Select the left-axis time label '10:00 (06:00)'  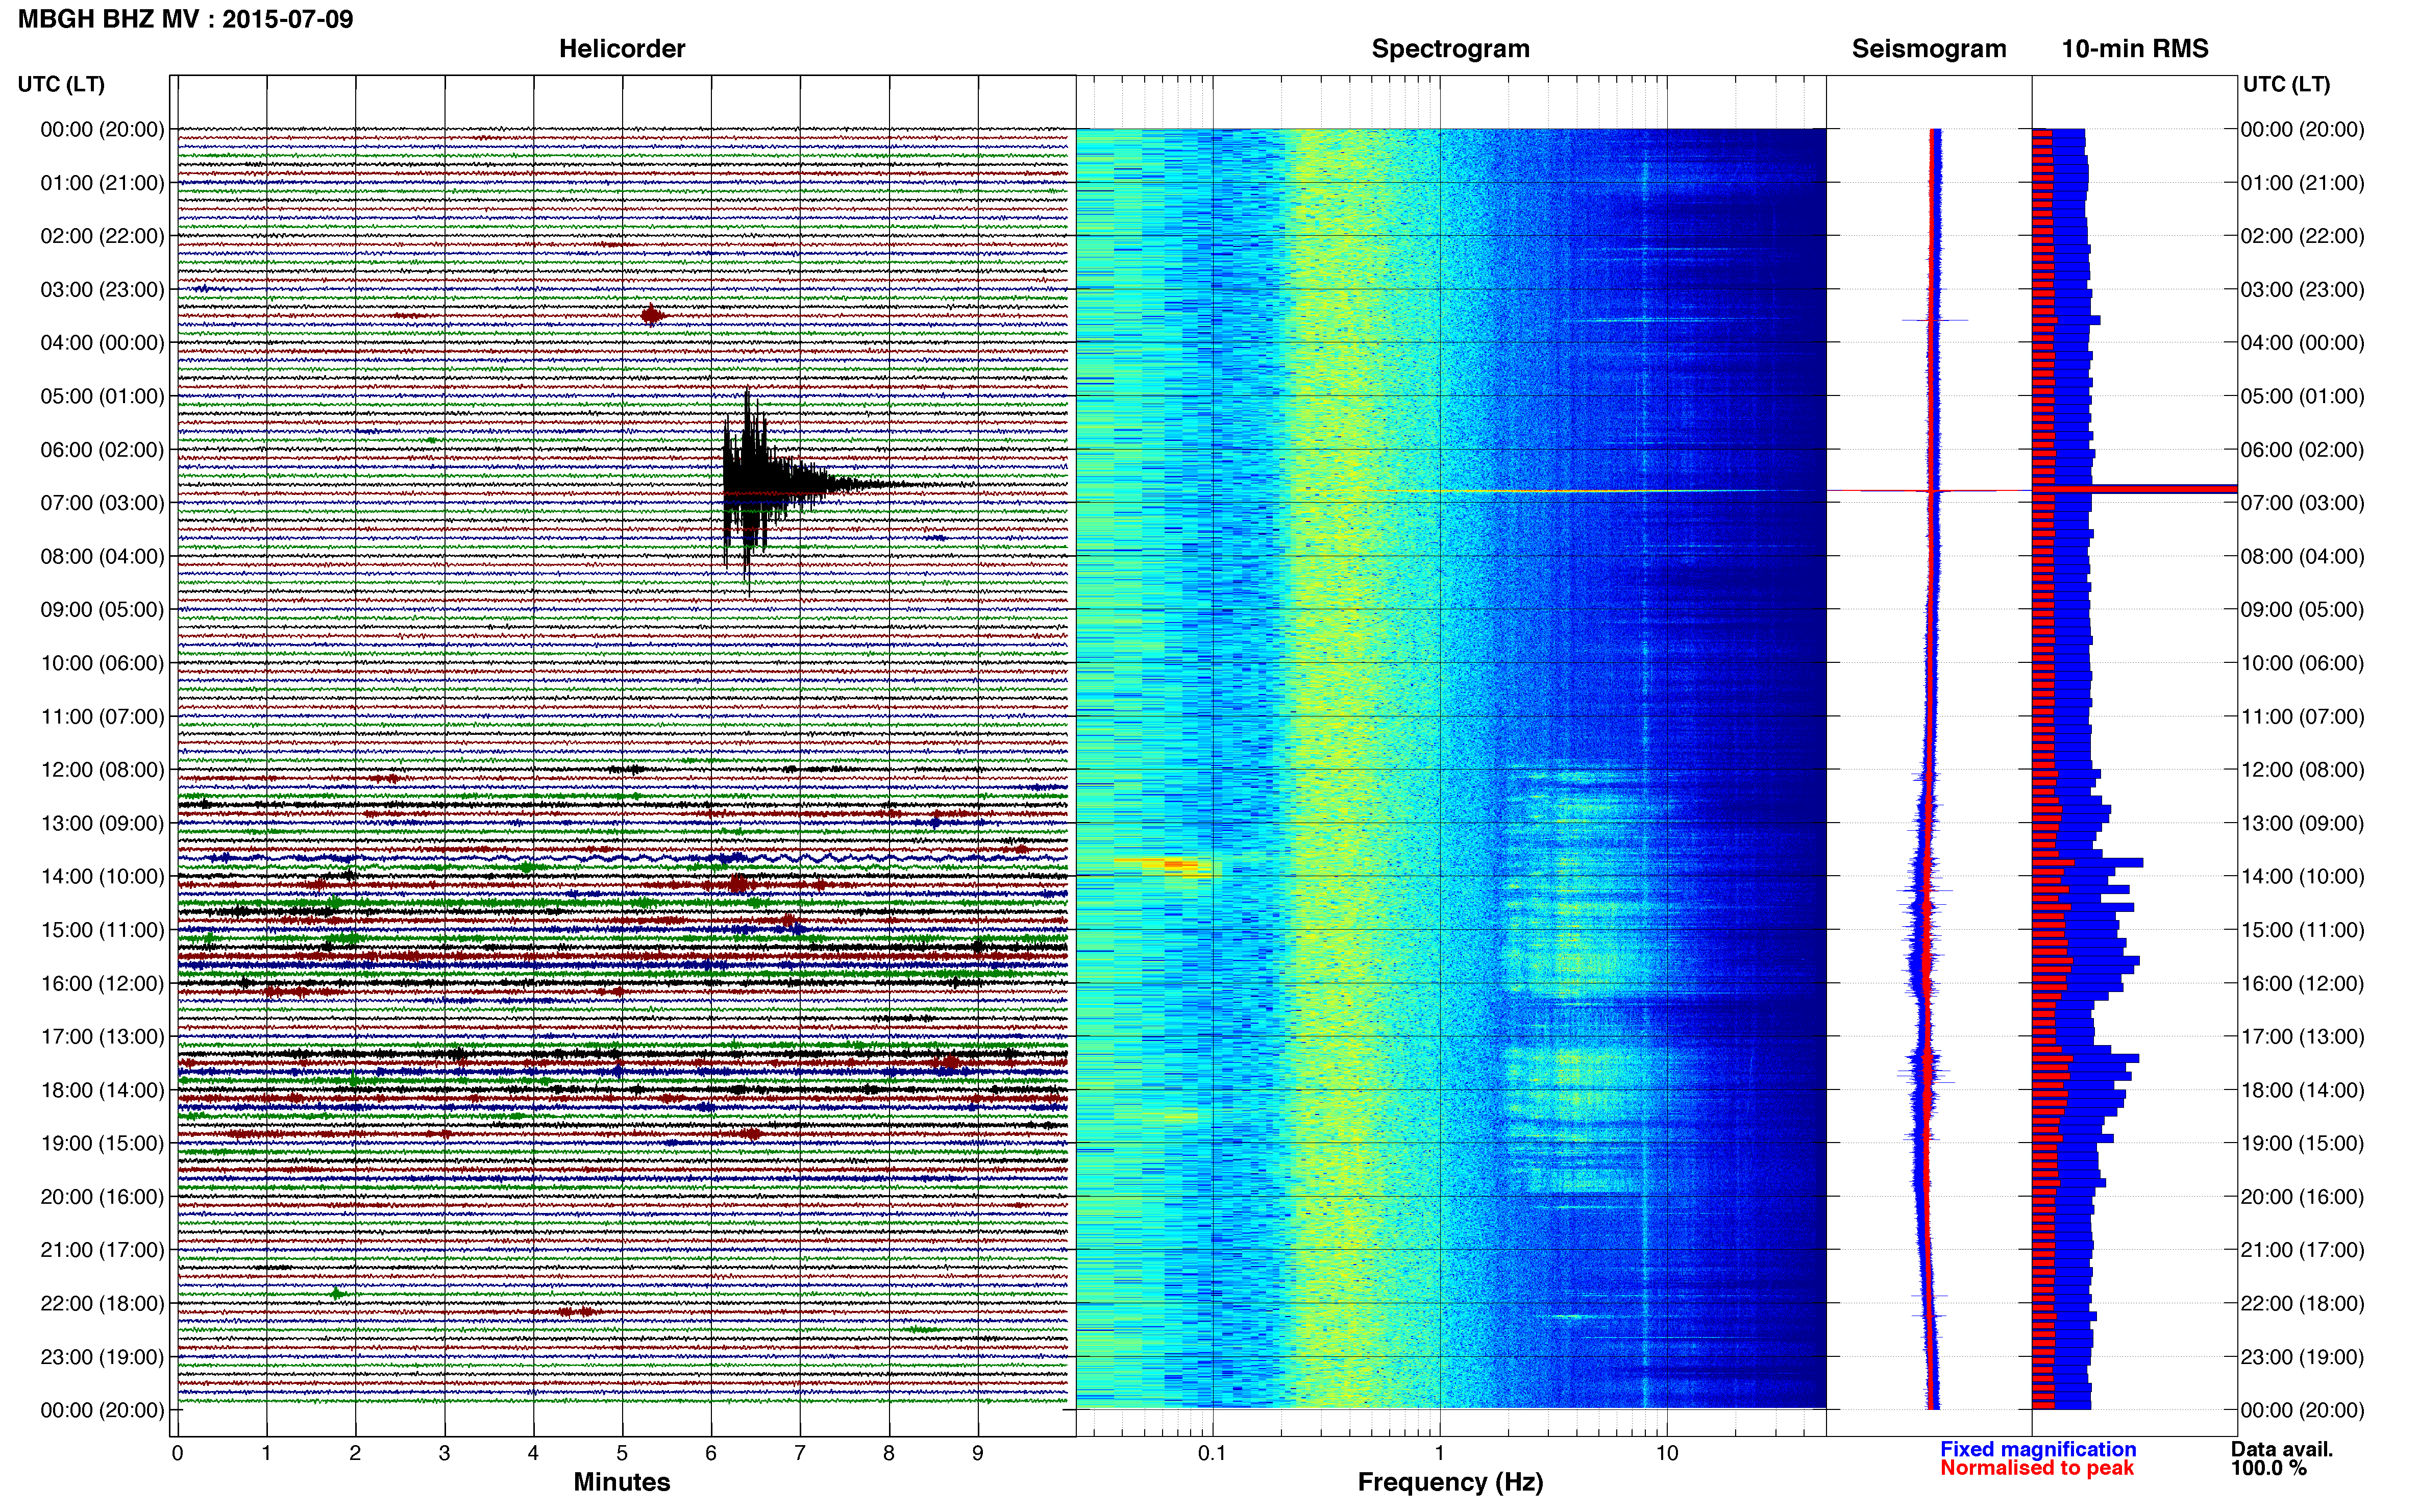pyautogui.click(x=102, y=663)
